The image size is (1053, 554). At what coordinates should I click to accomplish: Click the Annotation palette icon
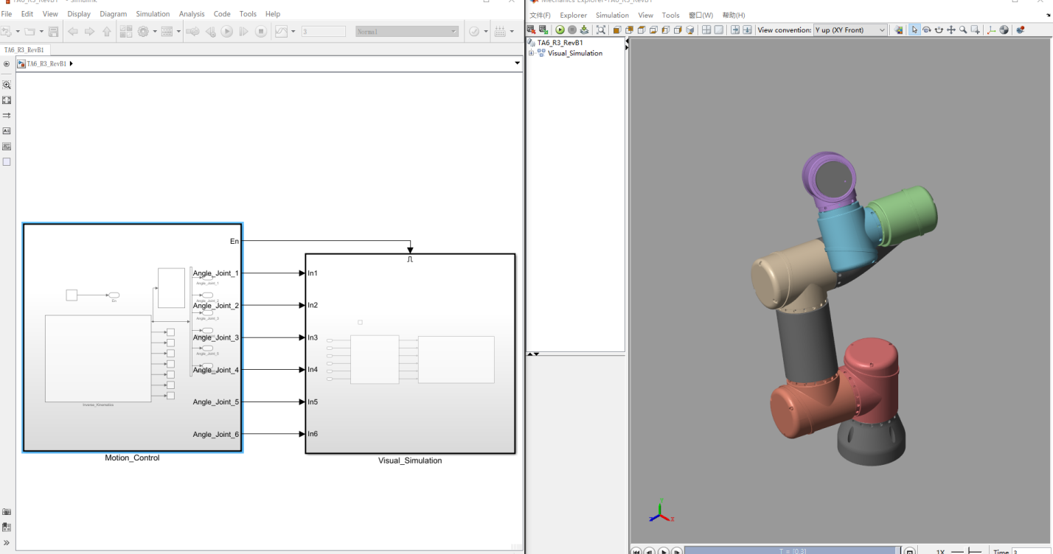(x=7, y=131)
